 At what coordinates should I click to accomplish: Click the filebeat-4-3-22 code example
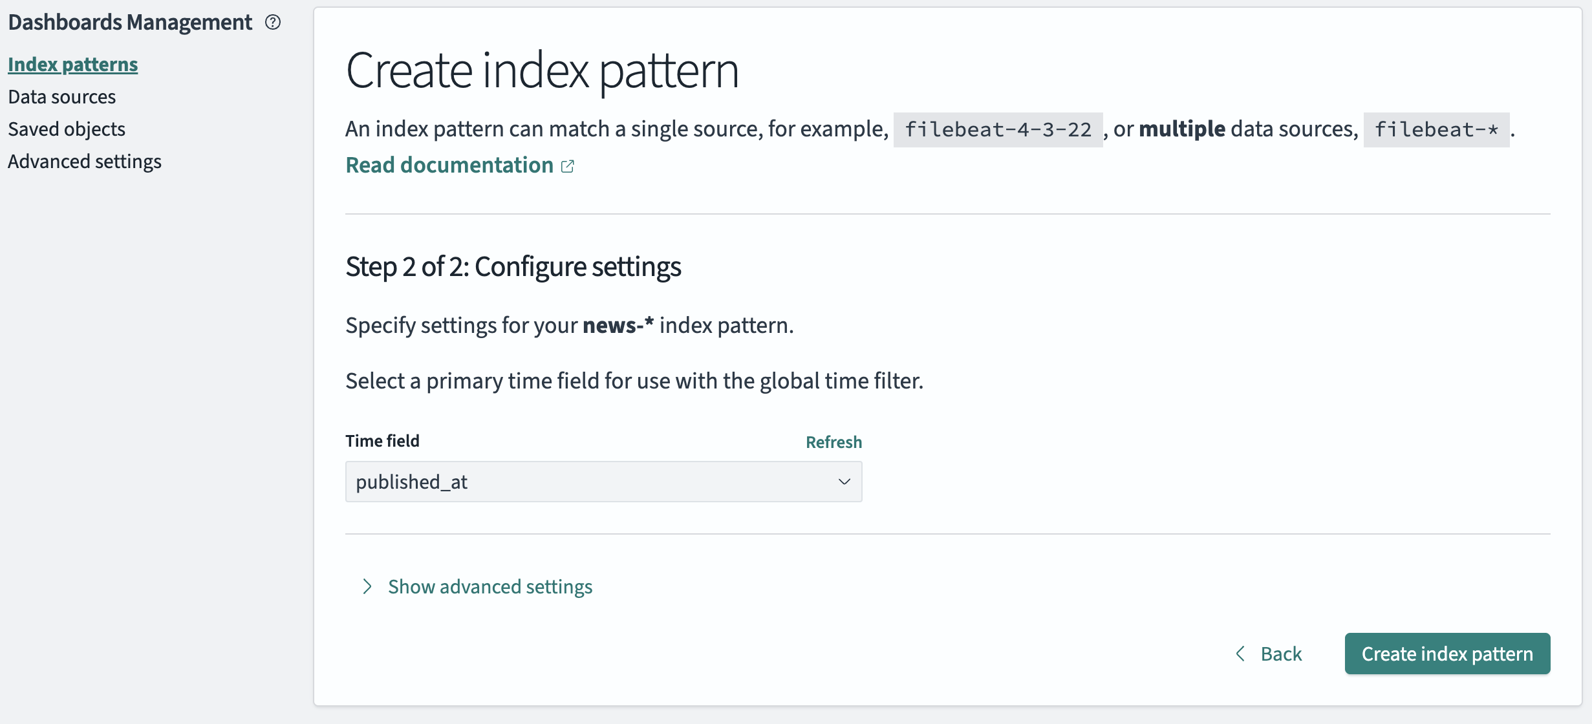[x=997, y=130]
